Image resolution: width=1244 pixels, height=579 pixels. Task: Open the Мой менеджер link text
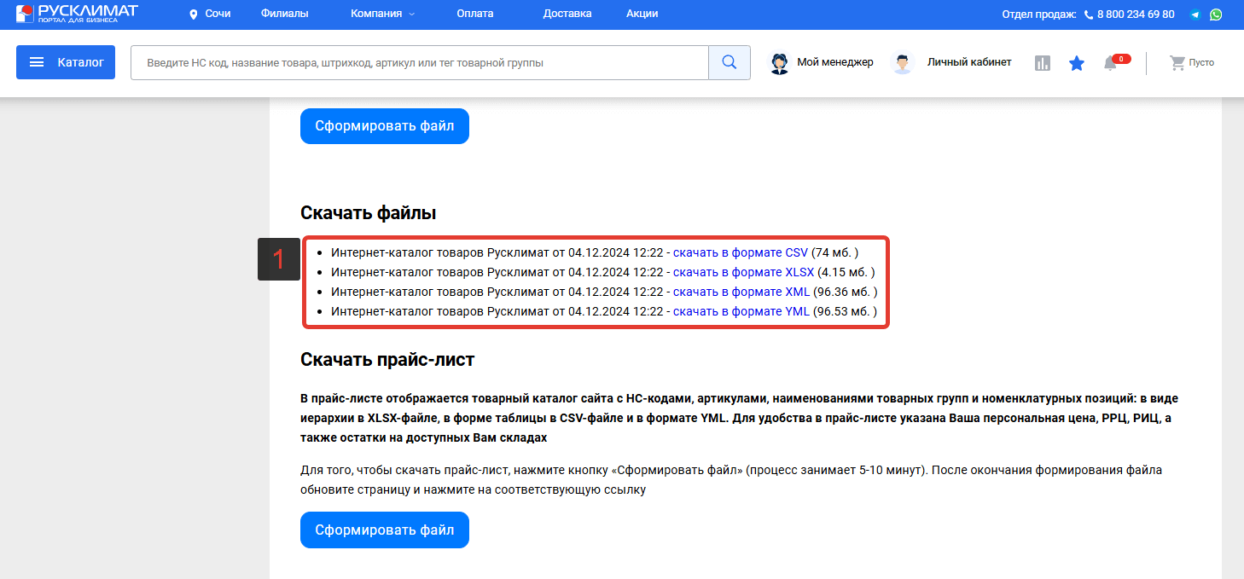tap(835, 62)
